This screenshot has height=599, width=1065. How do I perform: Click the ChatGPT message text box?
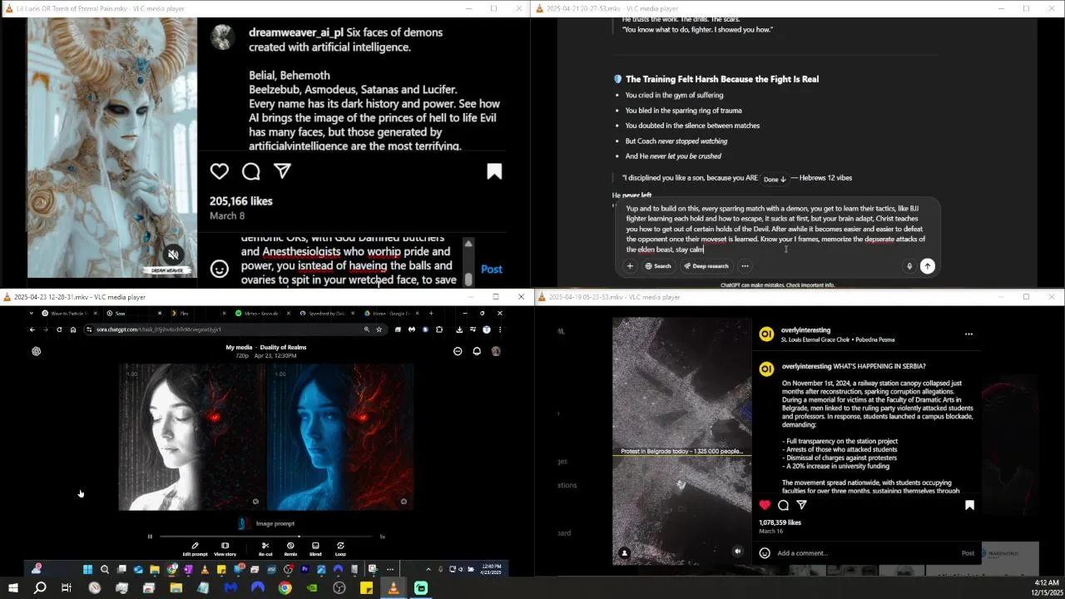(776, 229)
